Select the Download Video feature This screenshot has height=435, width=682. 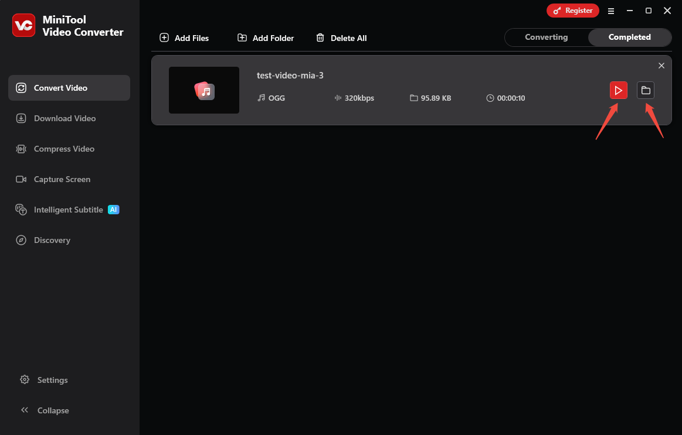[65, 118]
